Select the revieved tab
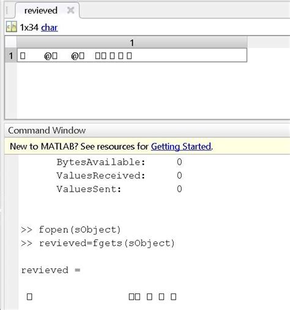Image resolution: width=290 pixels, height=310 pixels. click(41, 10)
